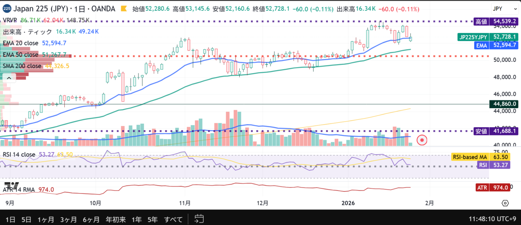The height and width of the screenshot is (225, 521).
Task: Click the Japan 225 symbol logo badge
Action: pos(7,8)
